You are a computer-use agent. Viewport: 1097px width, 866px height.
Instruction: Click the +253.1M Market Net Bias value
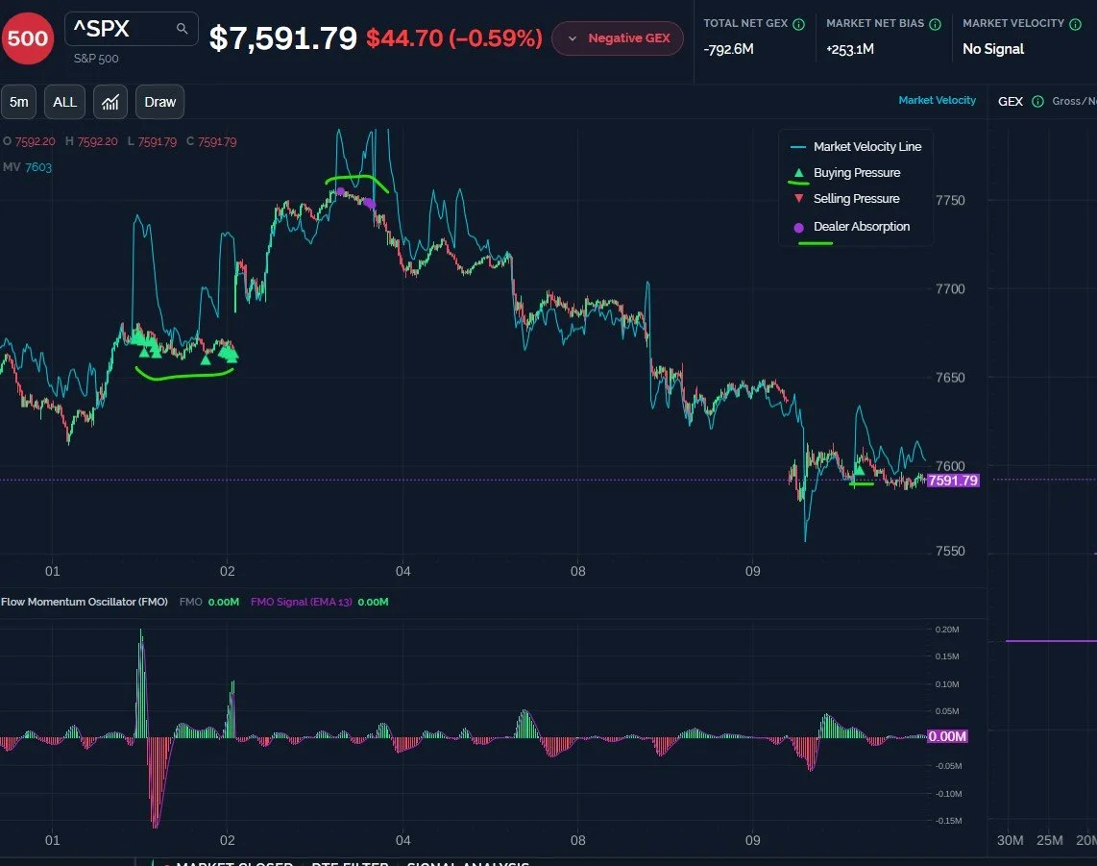(850, 49)
